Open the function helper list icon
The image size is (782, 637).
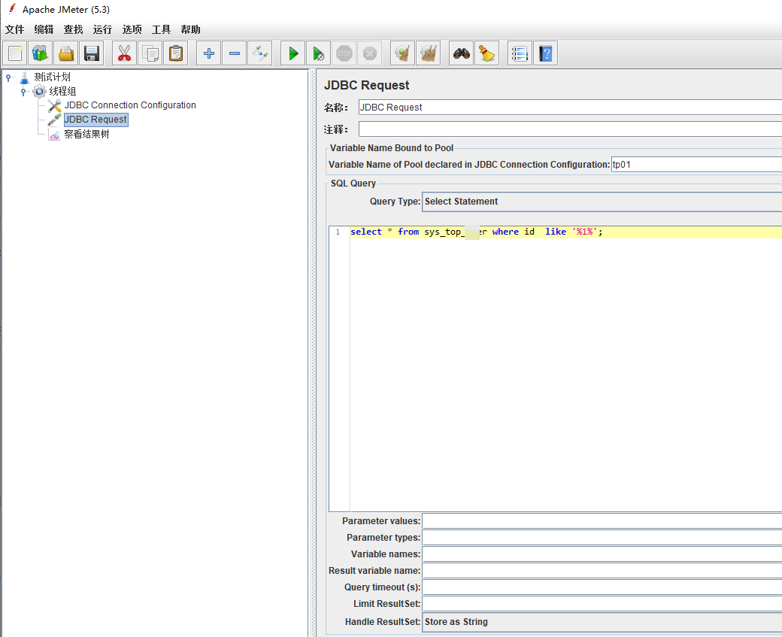520,53
